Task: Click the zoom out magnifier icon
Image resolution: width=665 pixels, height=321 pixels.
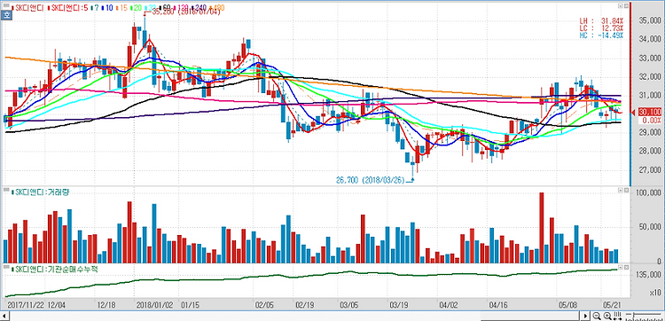Action: tap(597, 316)
